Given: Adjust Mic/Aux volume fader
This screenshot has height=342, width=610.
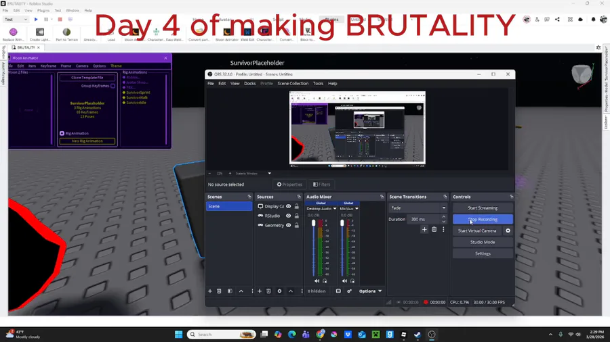Looking at the screenshot, I should click(x=342, y=223).
